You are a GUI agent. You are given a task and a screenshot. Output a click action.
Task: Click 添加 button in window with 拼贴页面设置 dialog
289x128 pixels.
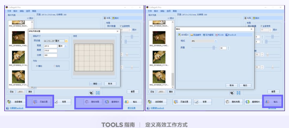(x=12, y=92)
